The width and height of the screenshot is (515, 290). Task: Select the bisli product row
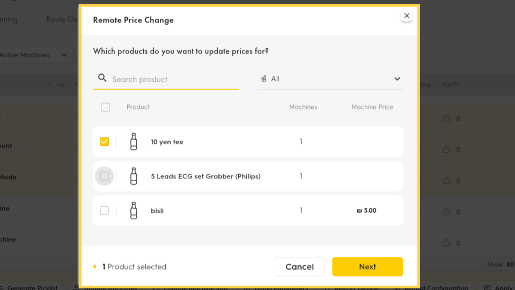[248, 211]
